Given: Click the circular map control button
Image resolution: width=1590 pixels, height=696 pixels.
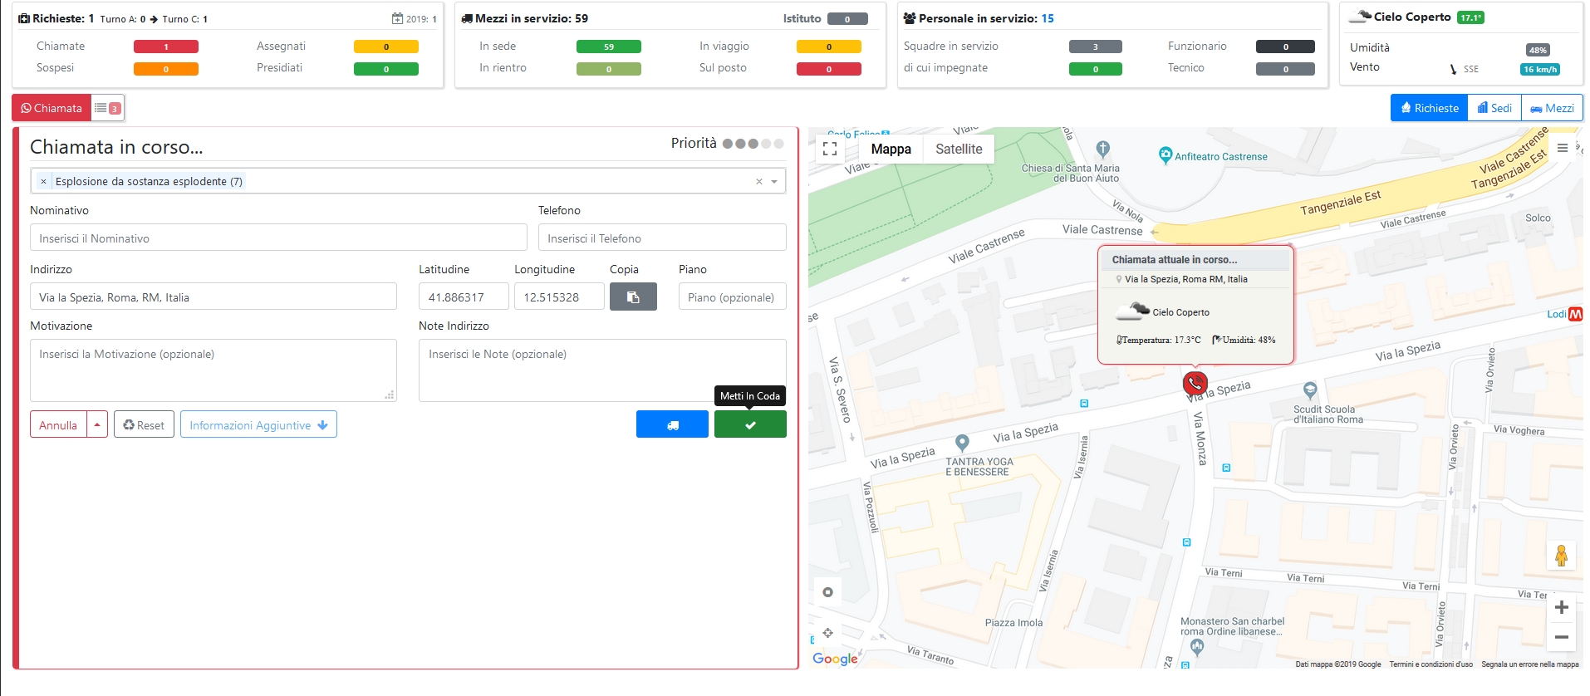Looking at the screenshot, I should [x=827, y=592].
